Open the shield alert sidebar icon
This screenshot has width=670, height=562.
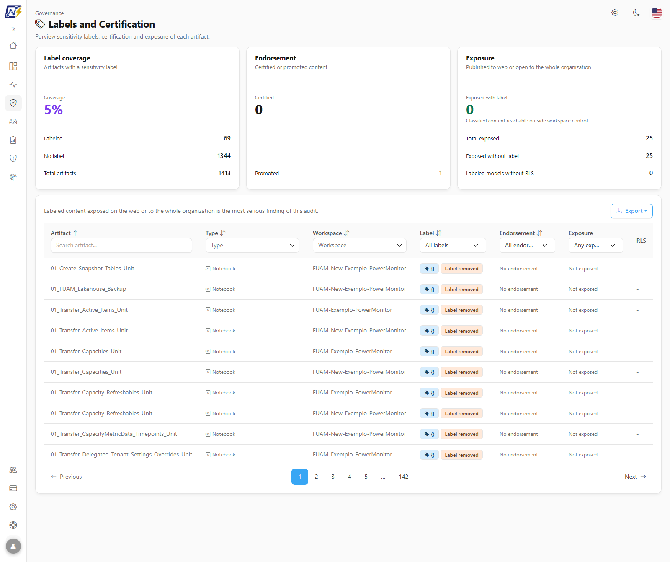click(x=13, y=158)
